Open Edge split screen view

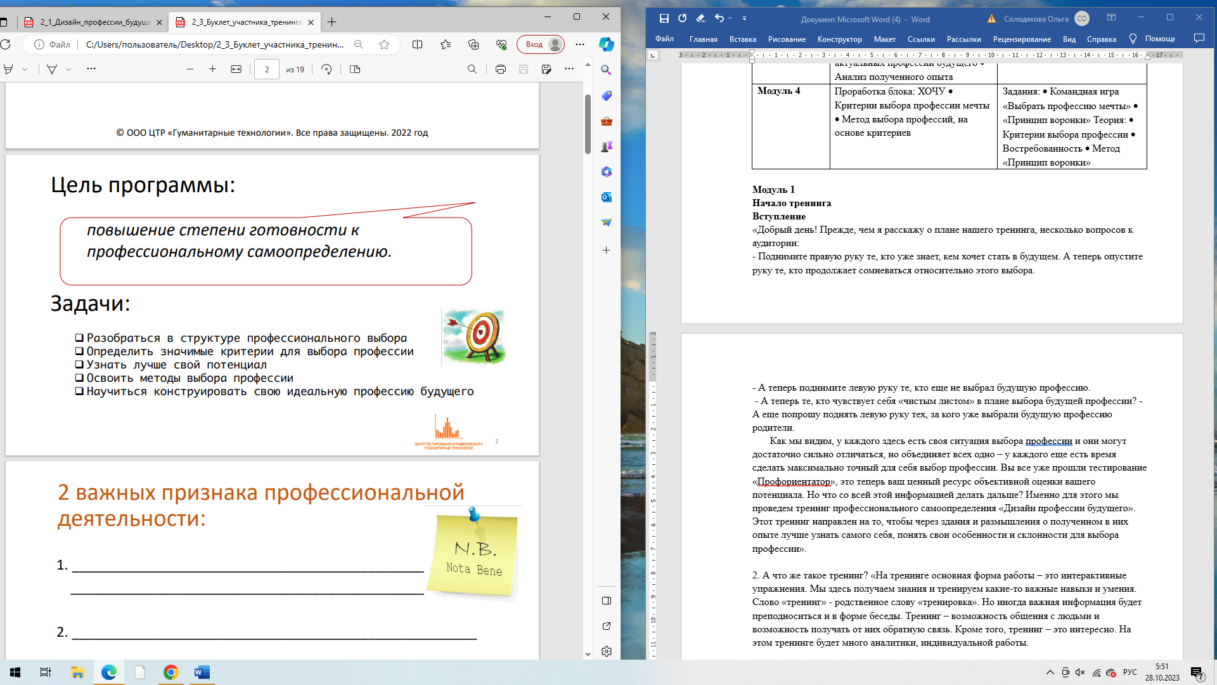(x=417, y=44)
